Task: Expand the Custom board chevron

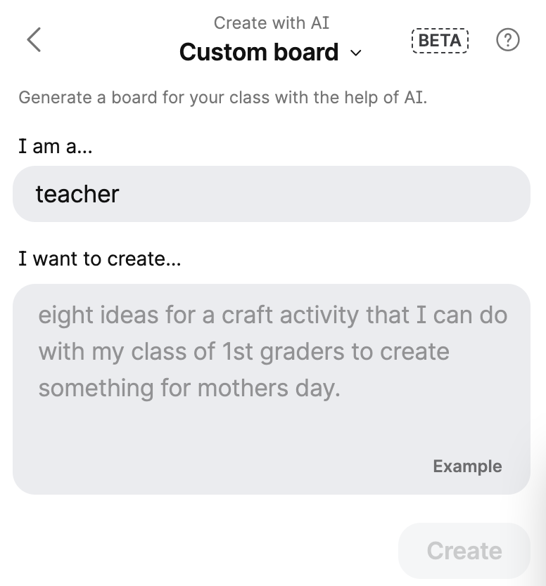Action: pos(356,53)
